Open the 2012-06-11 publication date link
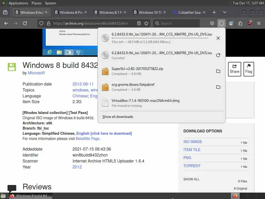This screenshot has height=199, width=265. click(83, 84)
